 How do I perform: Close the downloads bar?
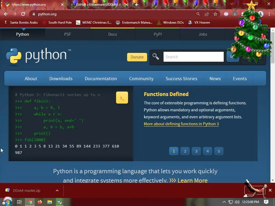point(270,190)
